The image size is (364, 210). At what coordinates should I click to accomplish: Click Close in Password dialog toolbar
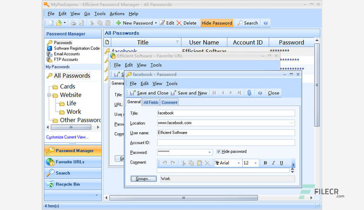[x=273, y=93]
